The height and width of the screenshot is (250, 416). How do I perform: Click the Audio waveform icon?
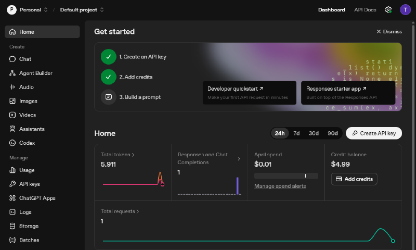(x=12, y=87)
